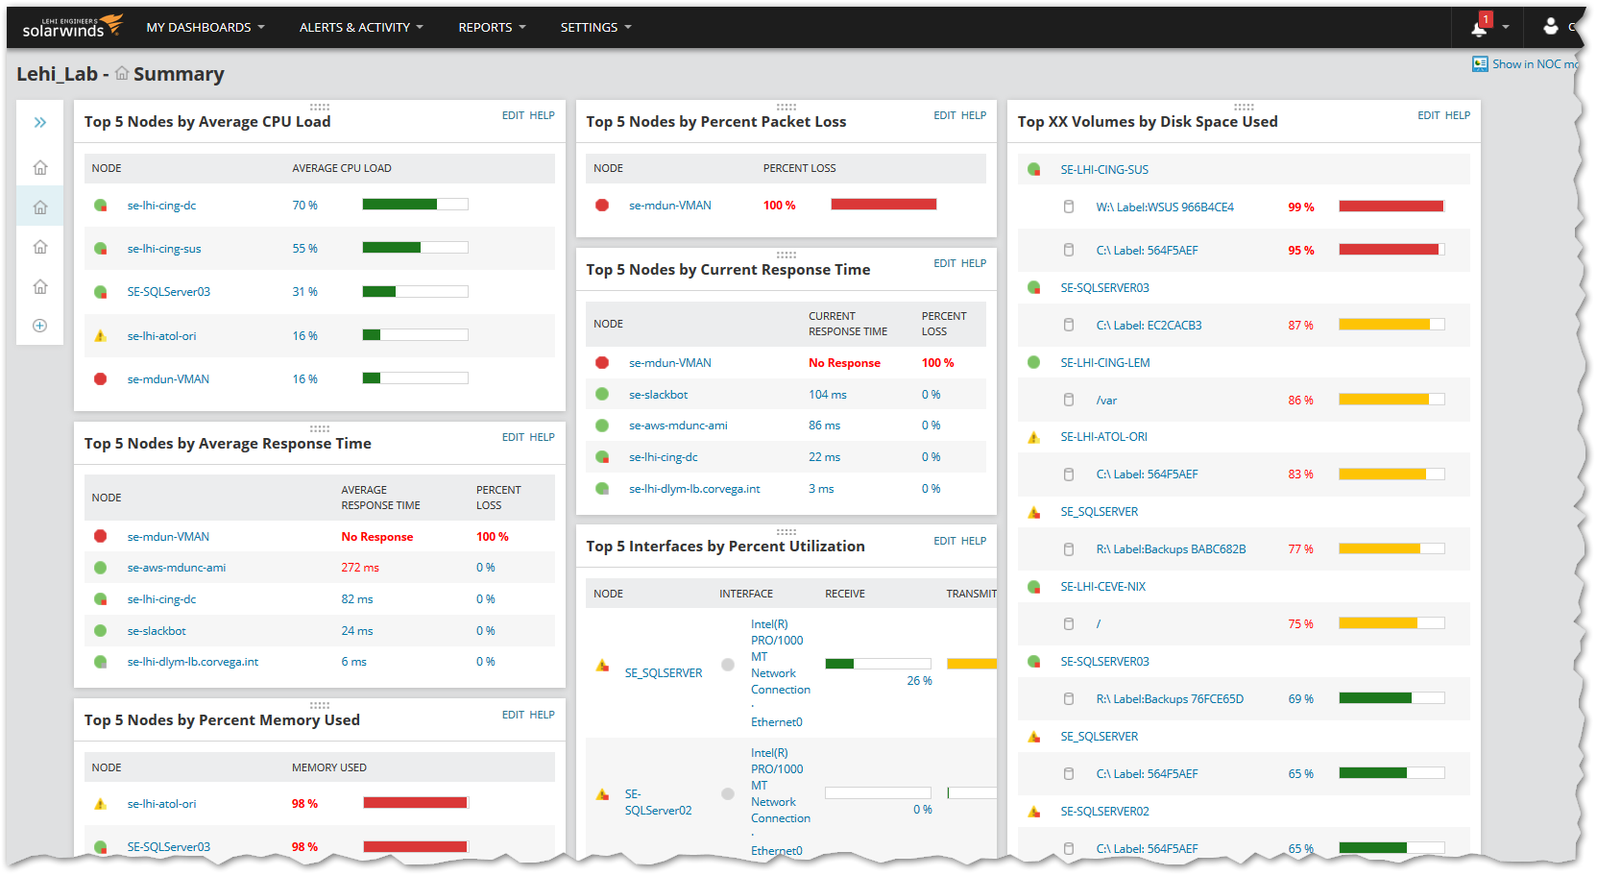
Task: Click the SolarWinds logo
Action: [x=72, y=26]
